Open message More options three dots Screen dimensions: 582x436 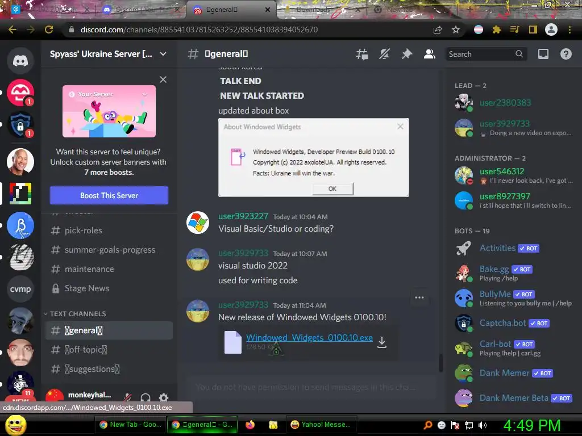[x=419, y=297]
